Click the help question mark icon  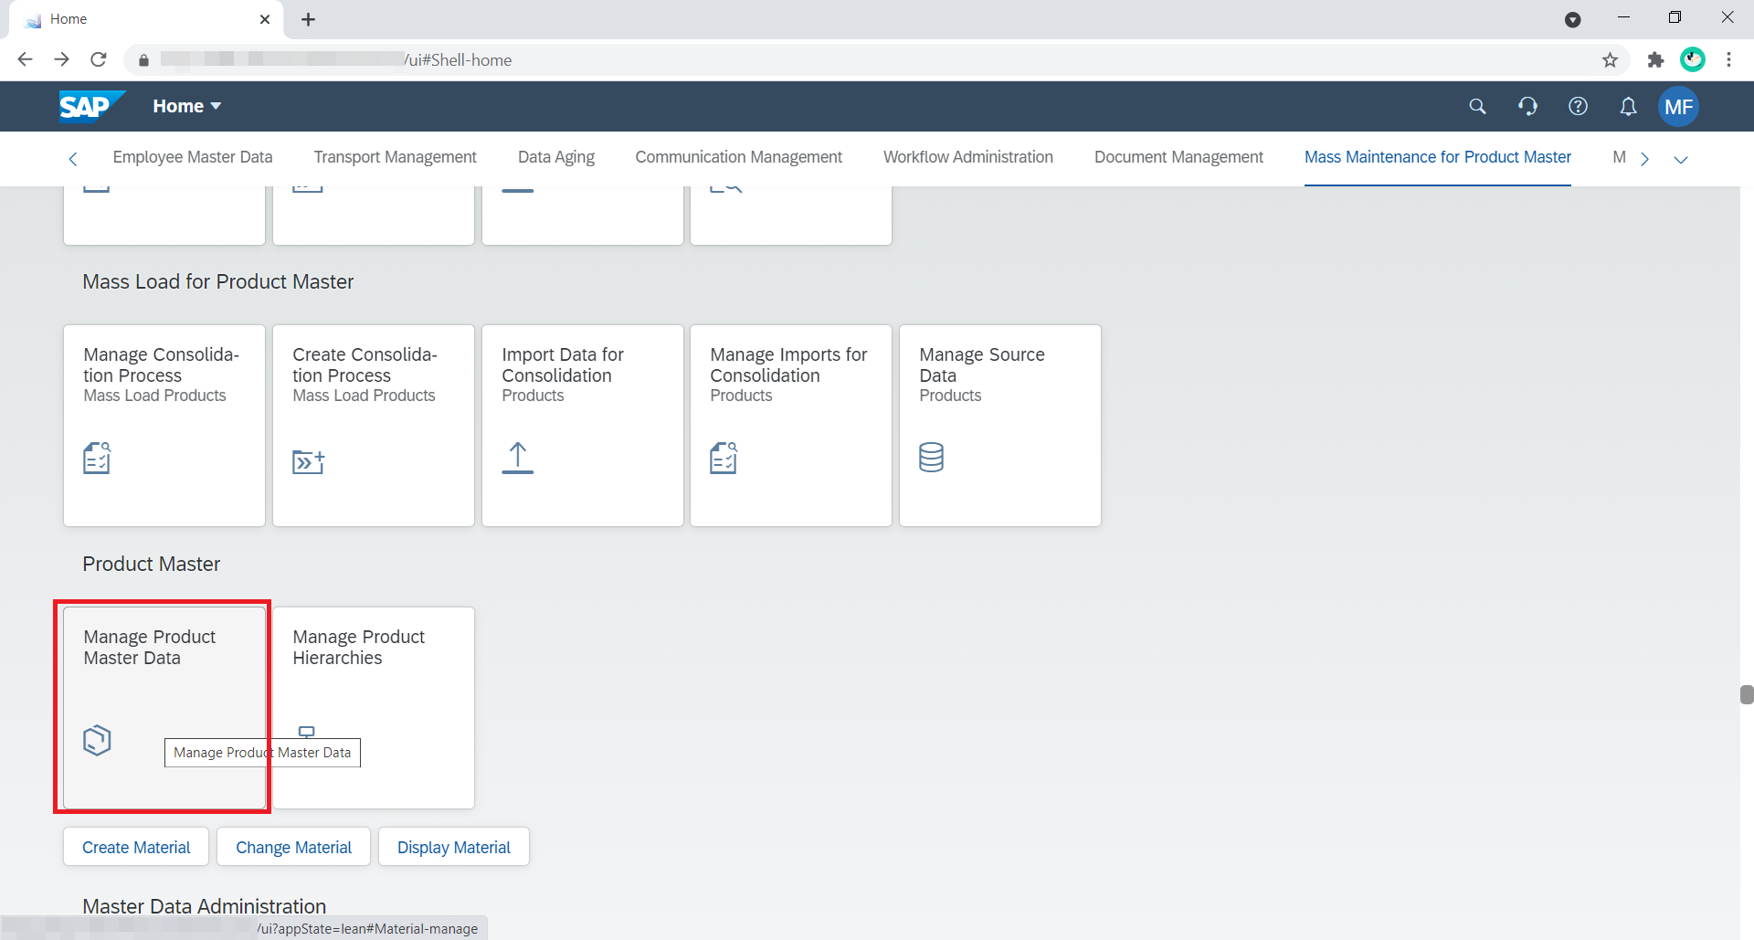click(x=1578, y=106)
